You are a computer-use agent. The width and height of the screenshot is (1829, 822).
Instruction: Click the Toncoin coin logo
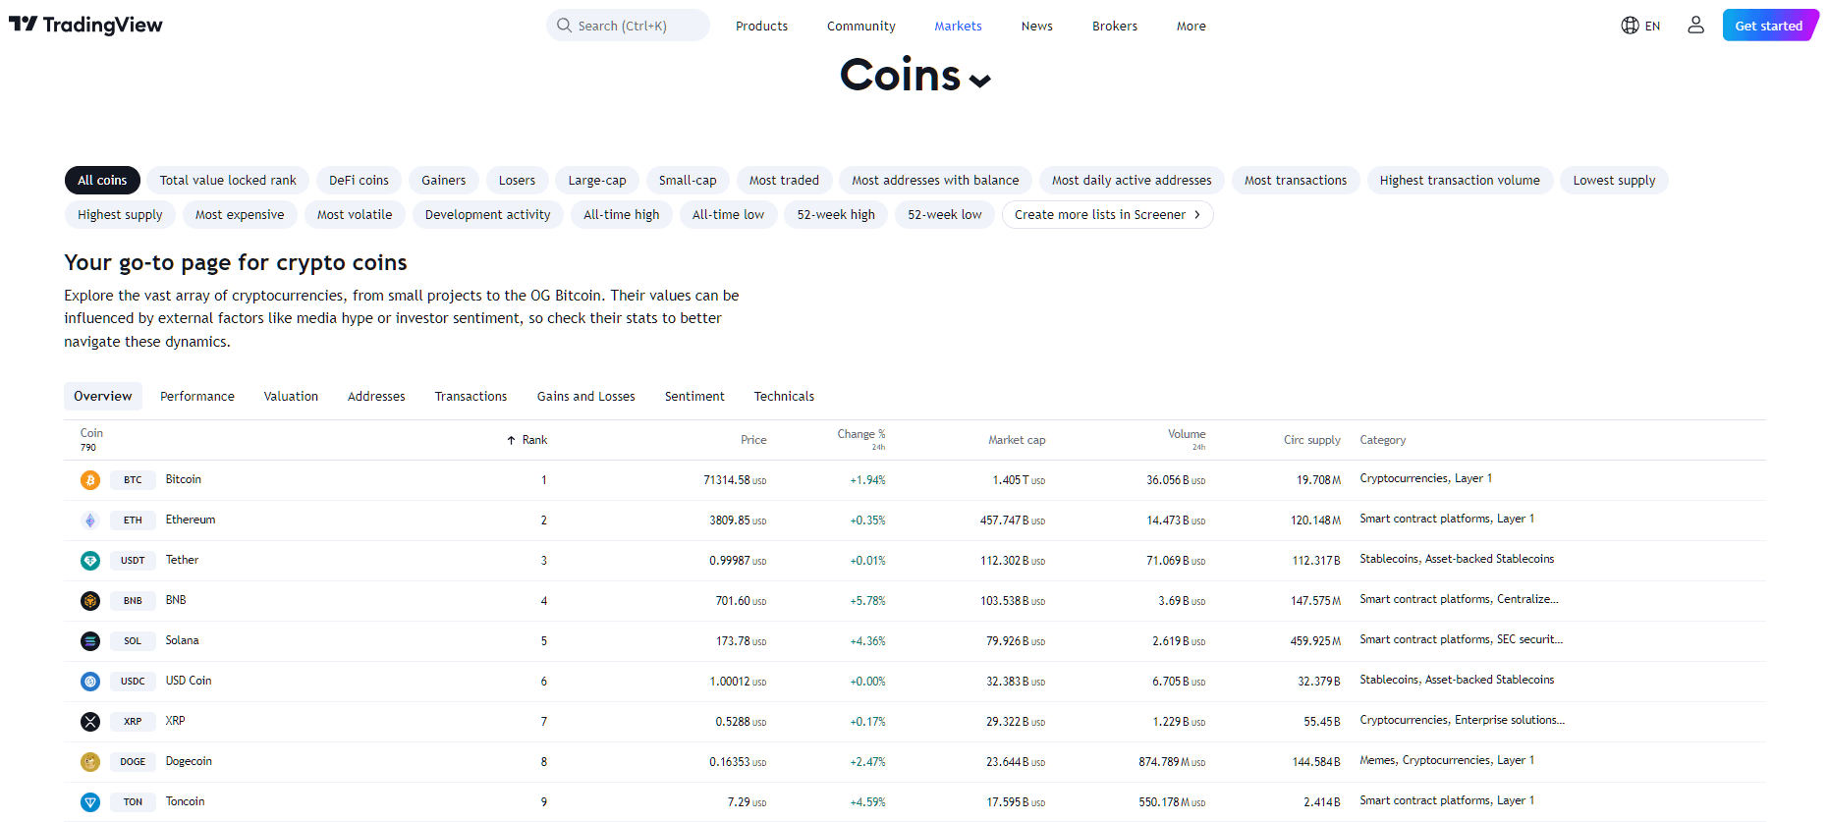pos(90,802)
